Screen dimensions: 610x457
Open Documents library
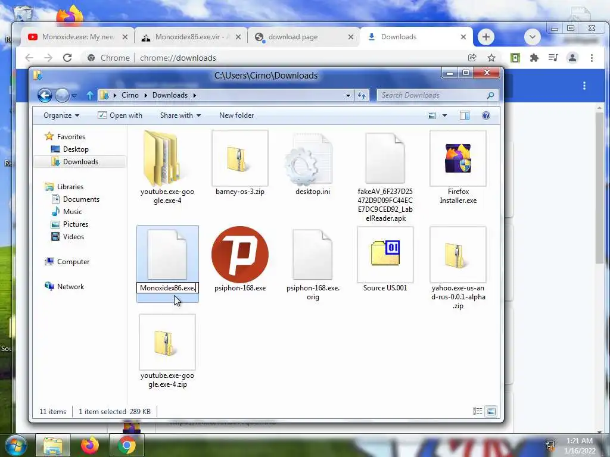76,199
